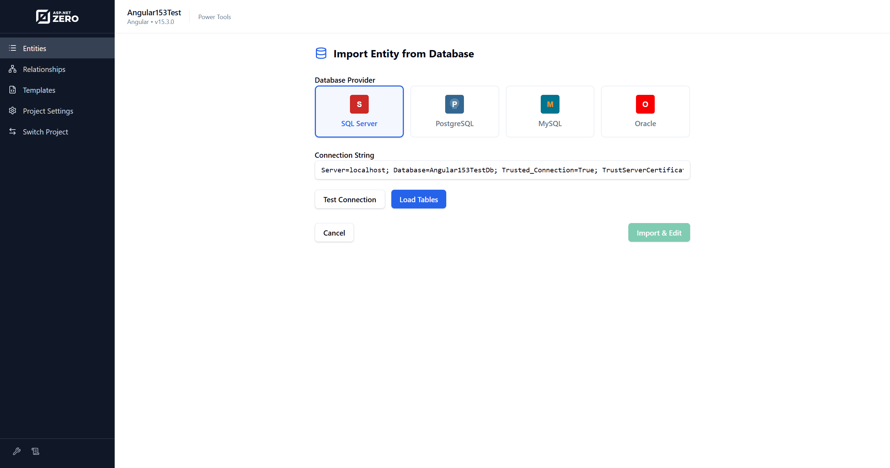Click the Test Connection button
The height and width of the screenshot is (468, 890).
pyautogui.click(x=350, y=199)
